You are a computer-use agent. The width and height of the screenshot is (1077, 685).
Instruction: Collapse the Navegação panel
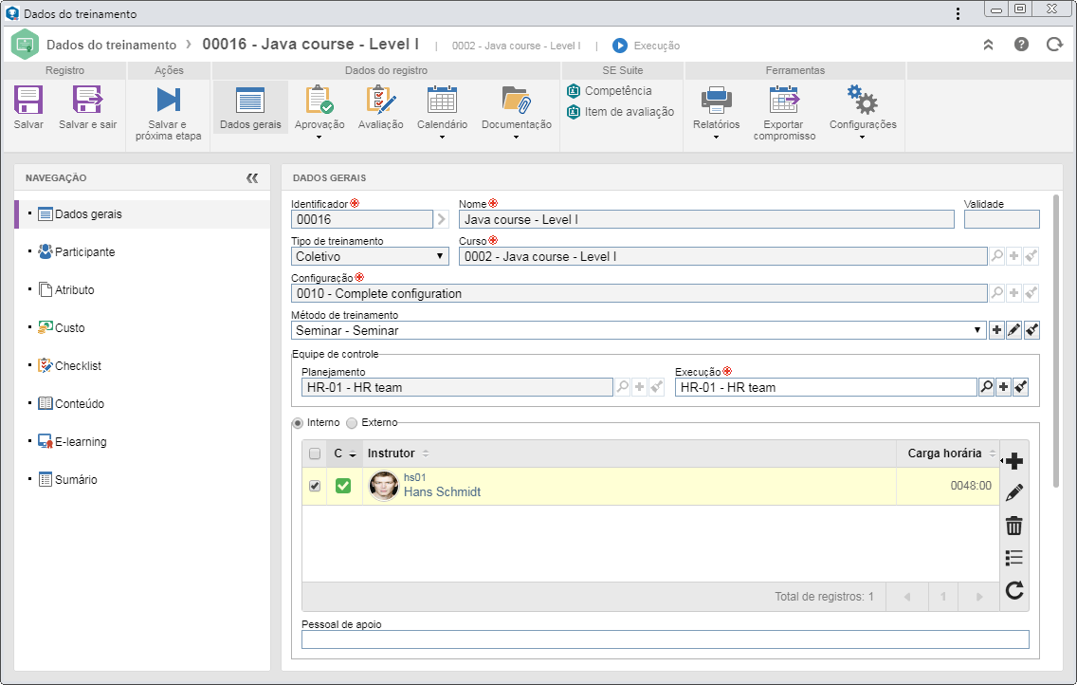click(252, 178)
